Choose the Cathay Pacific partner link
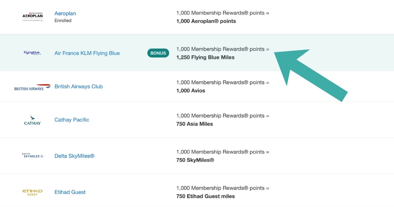This screenshot has height=207, width=394. pyautogui.click(x=72, y=120)
